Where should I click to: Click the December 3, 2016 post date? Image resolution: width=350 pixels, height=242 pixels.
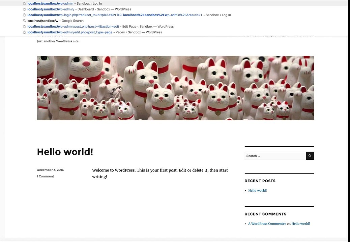click(x=50, y=170)
